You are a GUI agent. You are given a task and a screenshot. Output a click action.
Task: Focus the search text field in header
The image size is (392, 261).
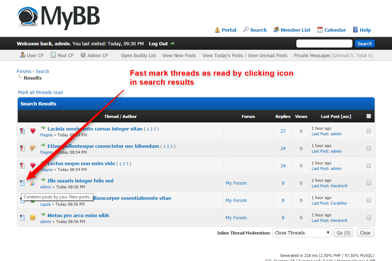(324, 43)
